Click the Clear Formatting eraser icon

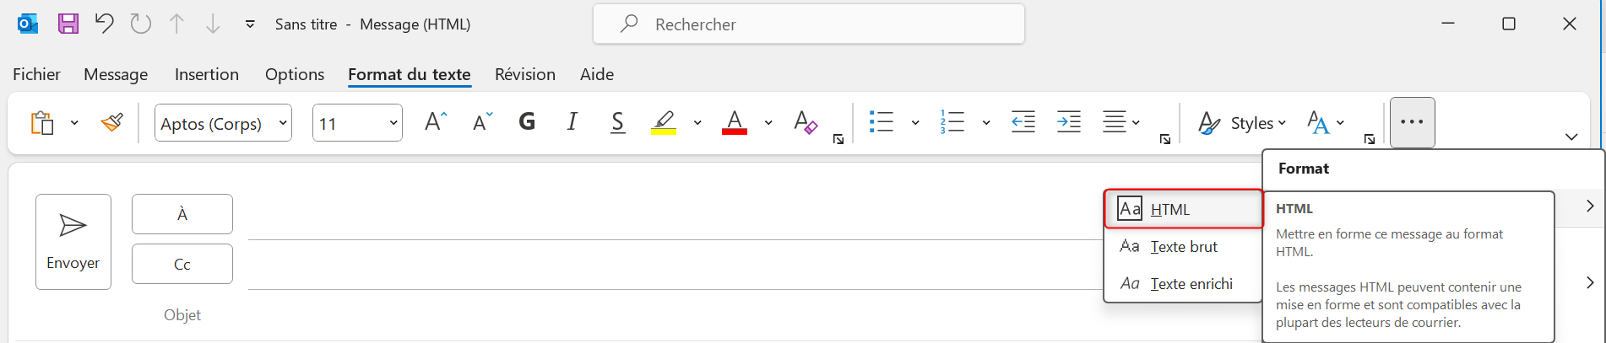(806, 122)
